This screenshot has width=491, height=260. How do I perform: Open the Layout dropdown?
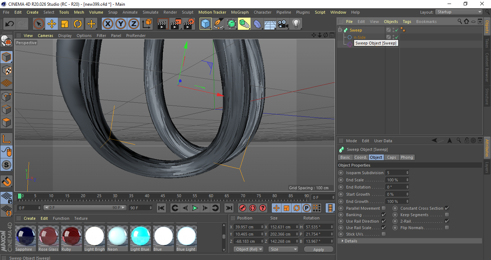click(x=459, y=12)
